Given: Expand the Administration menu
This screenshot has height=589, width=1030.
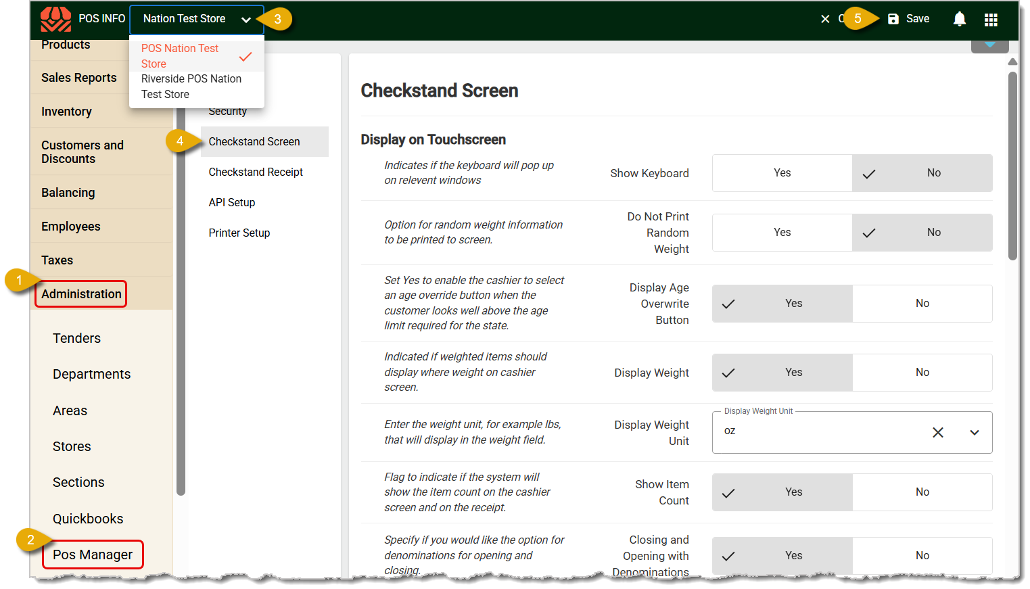Looking at the screenshot, I should point(81,294).
